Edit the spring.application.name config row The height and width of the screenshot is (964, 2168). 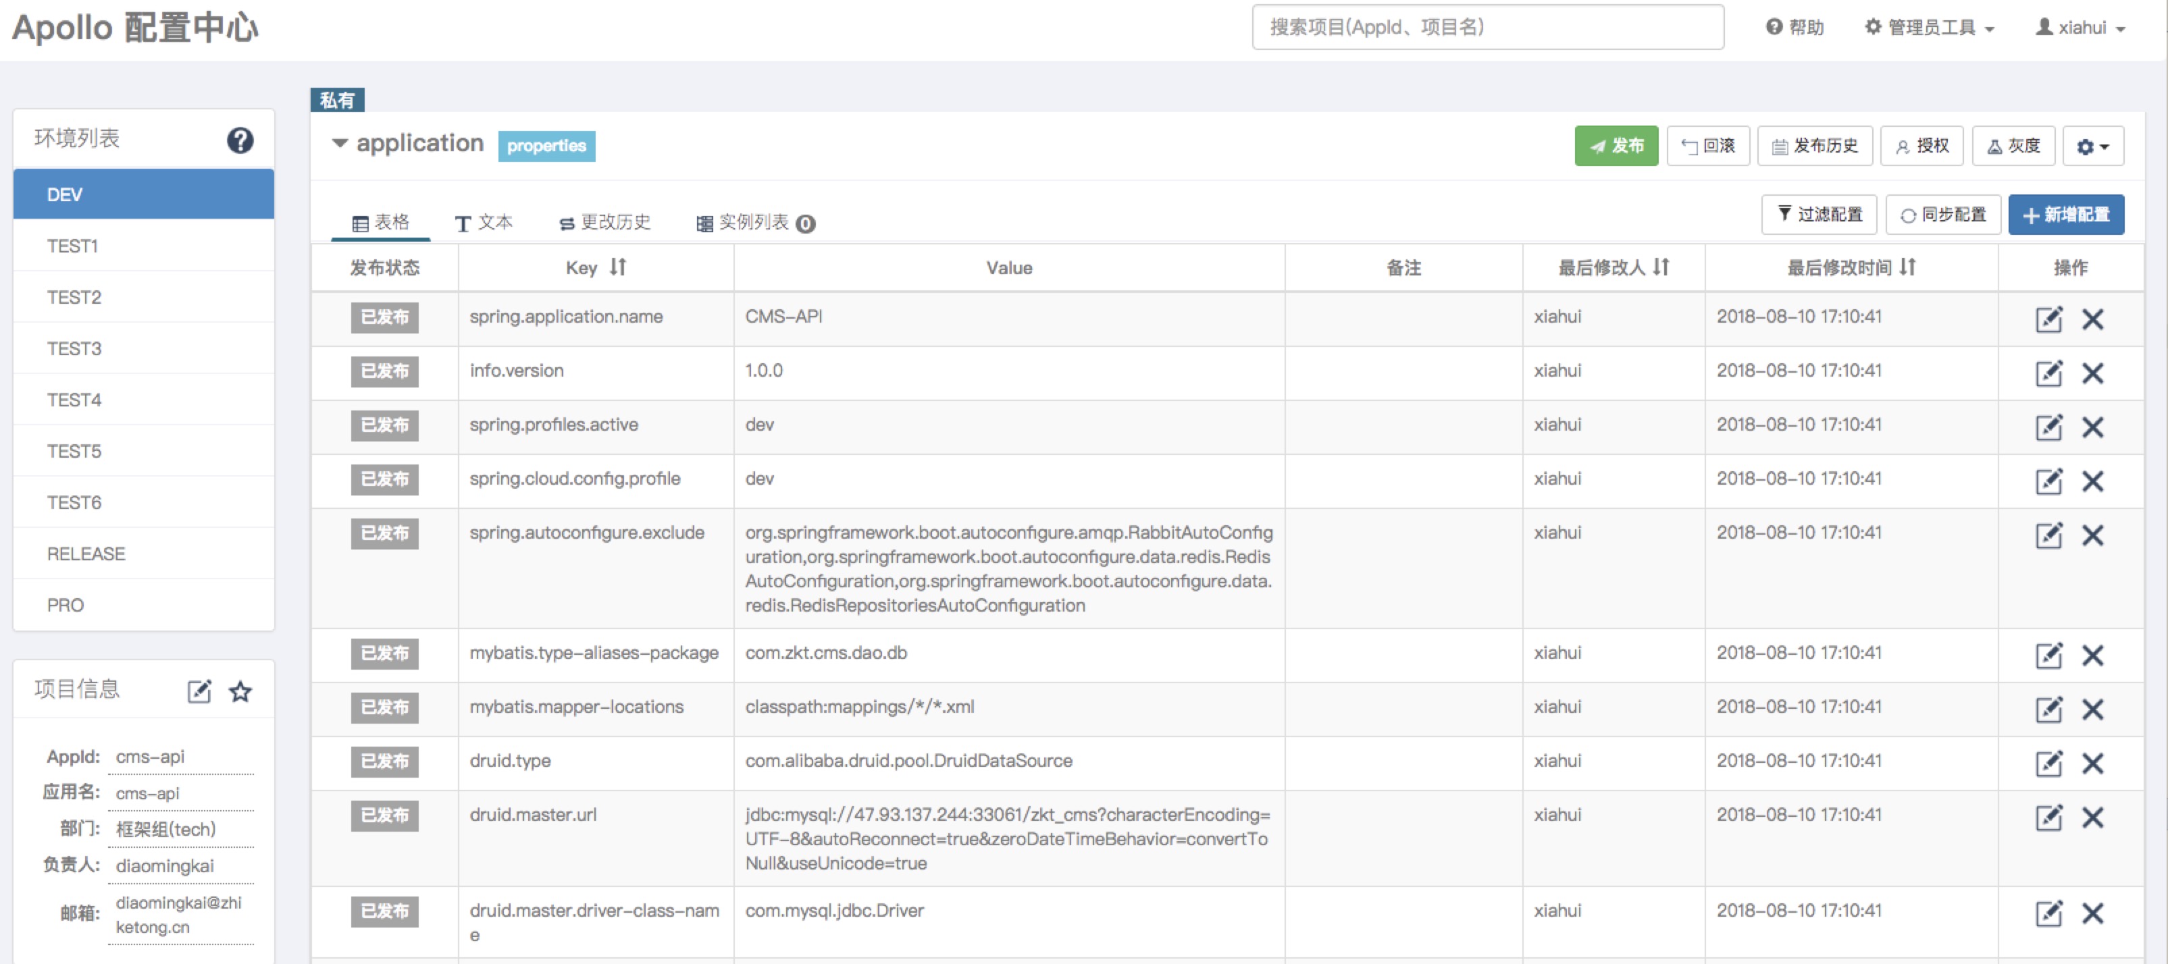coord(2048,319)
